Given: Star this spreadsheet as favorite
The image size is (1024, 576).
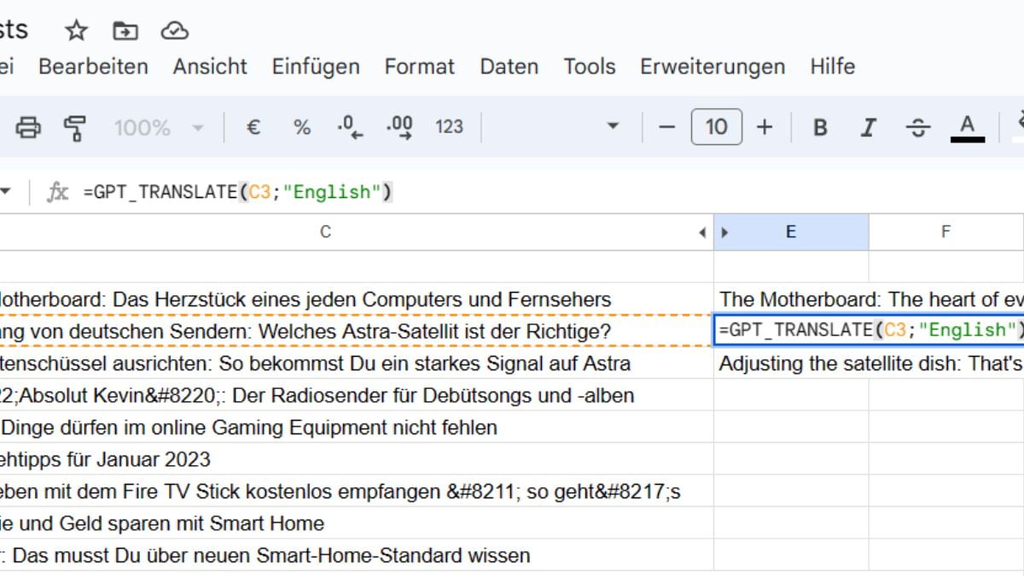Looking at the screenshot, I should (76, 31).
